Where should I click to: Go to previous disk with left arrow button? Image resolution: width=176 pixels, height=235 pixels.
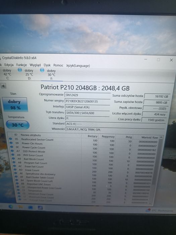[3, 86]
